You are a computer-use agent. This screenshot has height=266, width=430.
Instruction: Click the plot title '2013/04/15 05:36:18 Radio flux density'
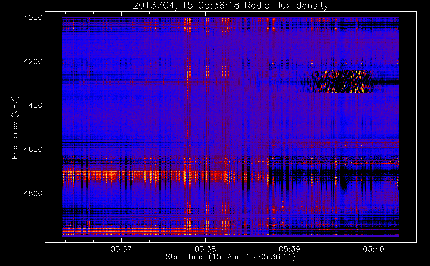click(230, 5)
